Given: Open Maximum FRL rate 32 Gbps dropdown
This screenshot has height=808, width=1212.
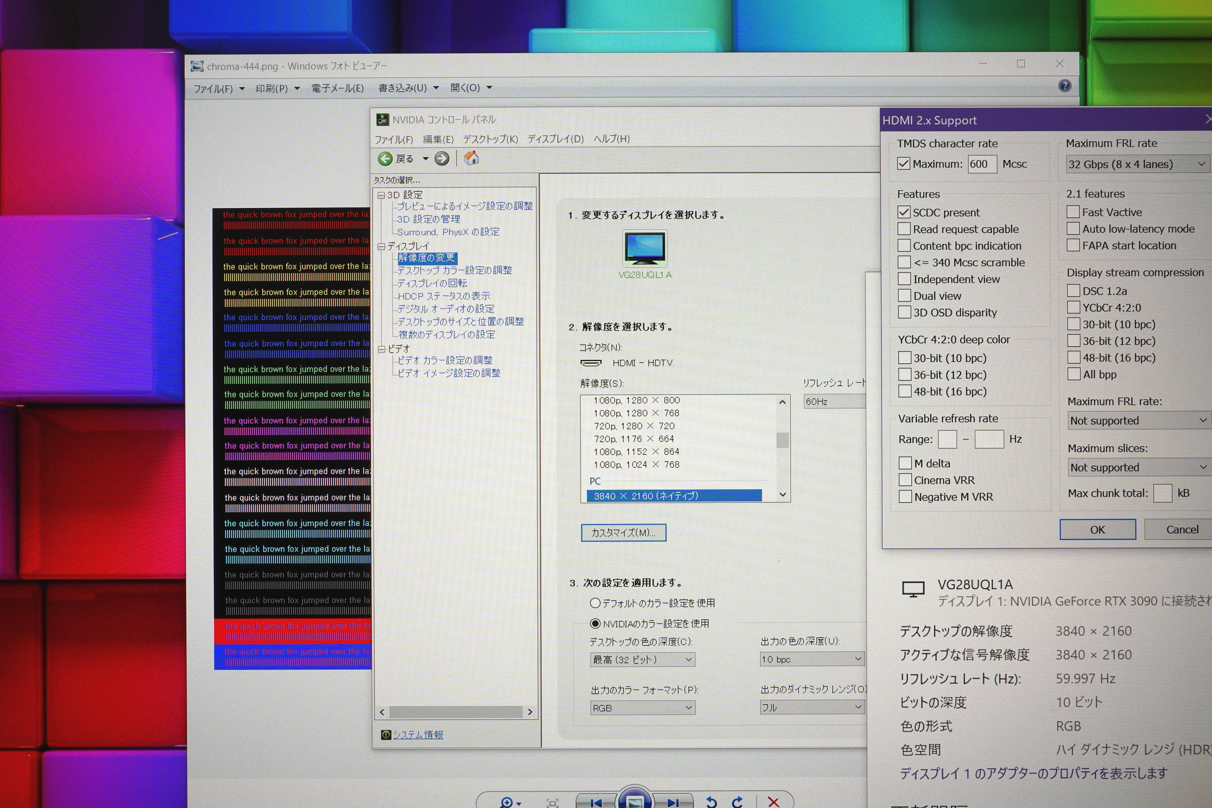Looking at the screenshot, I should [1138, 164].
